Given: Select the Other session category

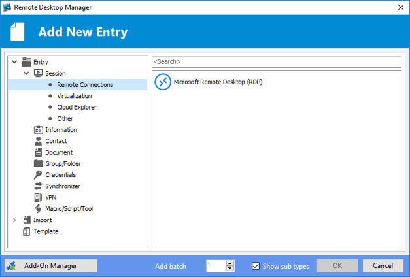Looking at the screenshot, I should [x=65, y=118].
